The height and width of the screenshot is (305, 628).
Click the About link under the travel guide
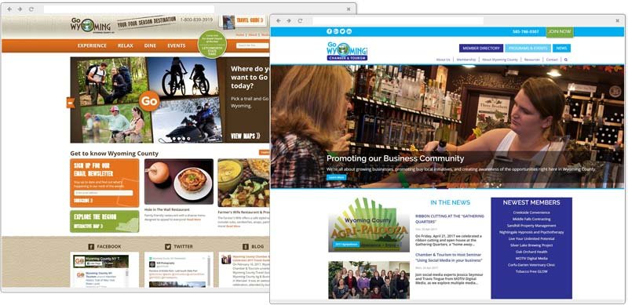pos(253,34)
